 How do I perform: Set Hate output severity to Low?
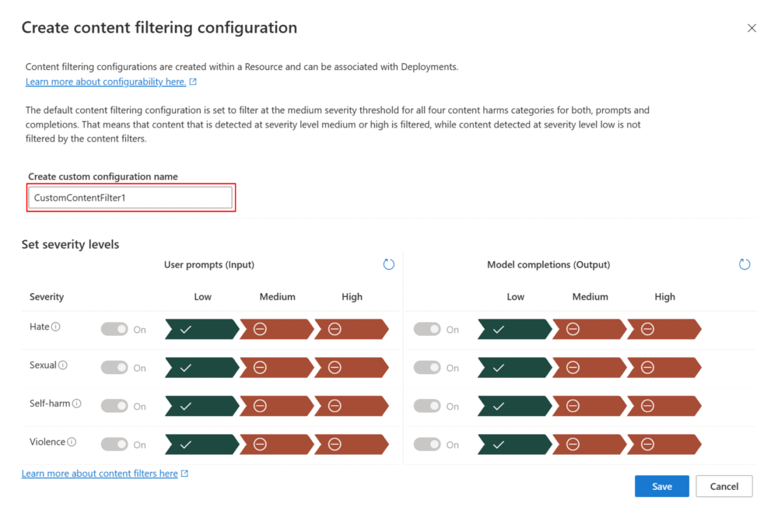[x=514, y=329]
